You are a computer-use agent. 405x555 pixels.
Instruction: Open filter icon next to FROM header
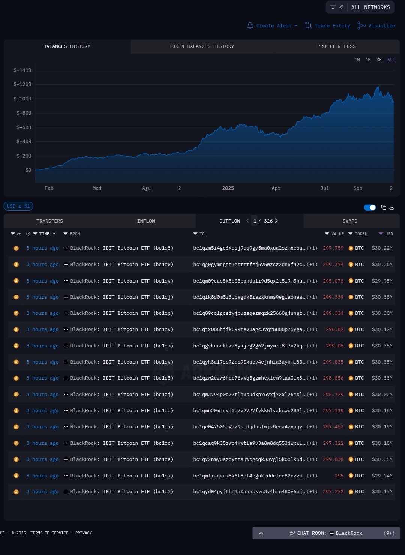pos(66,234)
